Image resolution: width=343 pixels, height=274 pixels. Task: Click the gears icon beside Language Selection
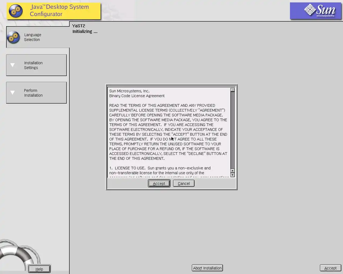pyautogui.click(x=13, y=37)
